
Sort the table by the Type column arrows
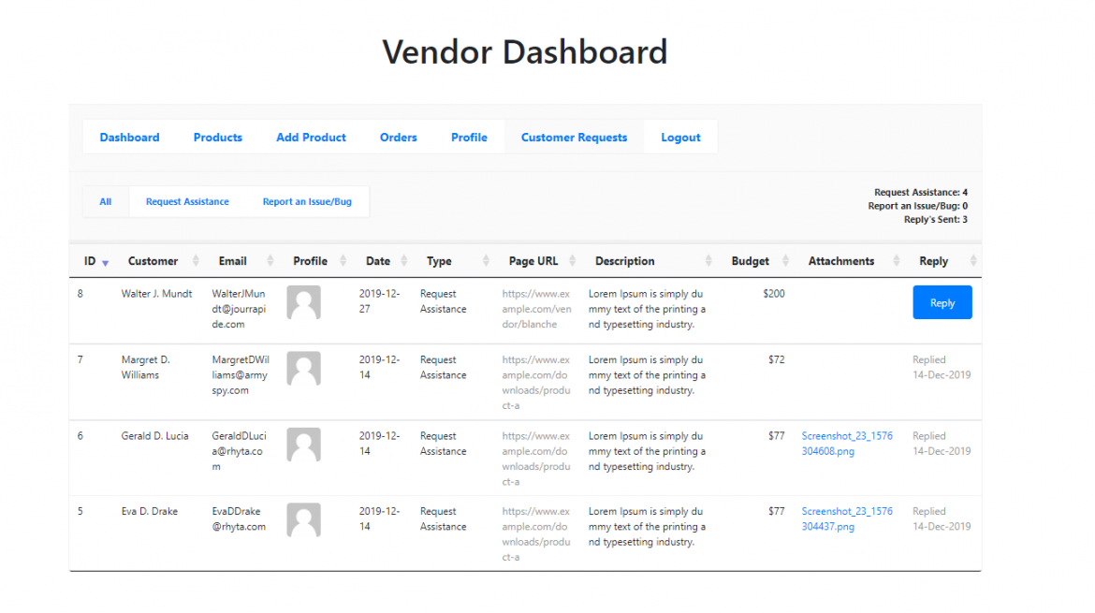[486, 260]
